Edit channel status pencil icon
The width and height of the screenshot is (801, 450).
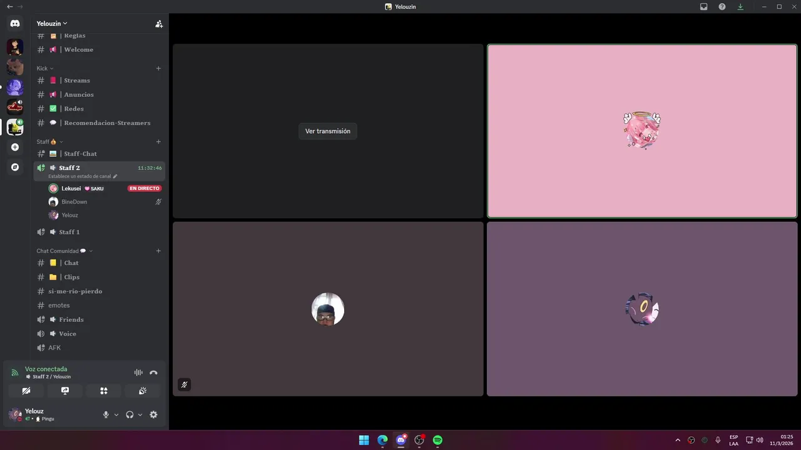click(115, 176)
